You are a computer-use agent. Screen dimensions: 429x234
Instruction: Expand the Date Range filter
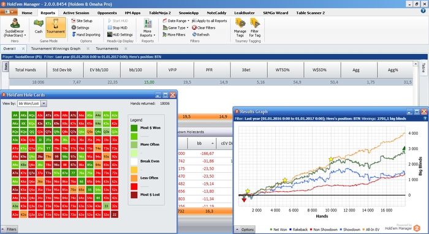click(x=176, y=21)
